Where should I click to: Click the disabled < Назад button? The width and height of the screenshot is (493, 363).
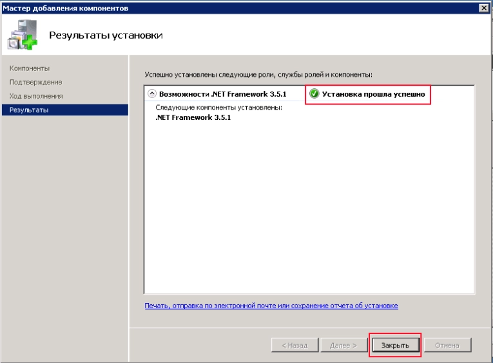tap(295, 346)
